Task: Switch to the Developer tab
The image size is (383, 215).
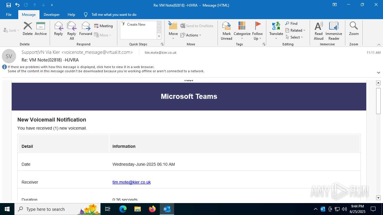Action: pos(51,15)
